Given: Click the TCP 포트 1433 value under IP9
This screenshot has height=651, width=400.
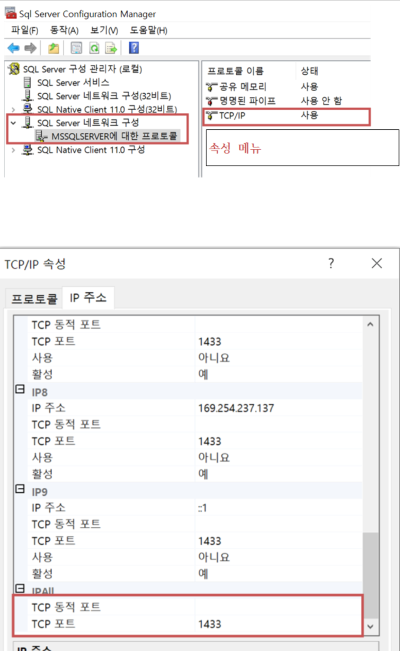Looking at the screenshot, I should [210, 541].
